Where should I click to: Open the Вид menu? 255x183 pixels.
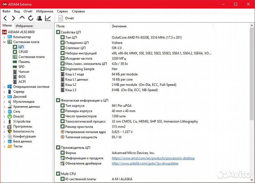17,11
